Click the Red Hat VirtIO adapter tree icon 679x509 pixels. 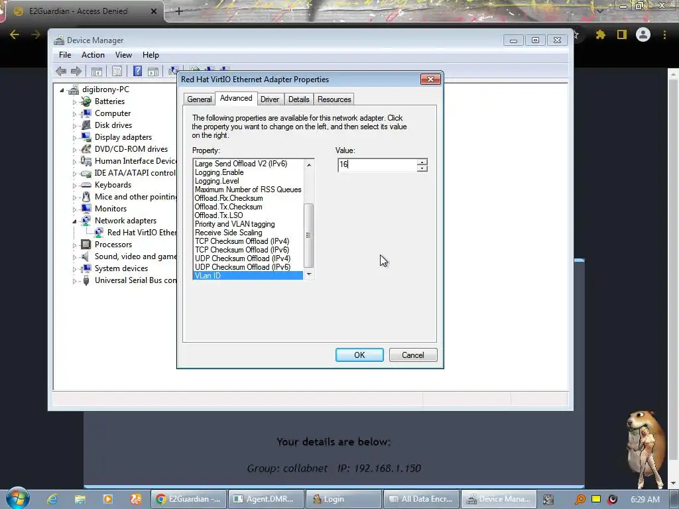(x=99, y=233)
